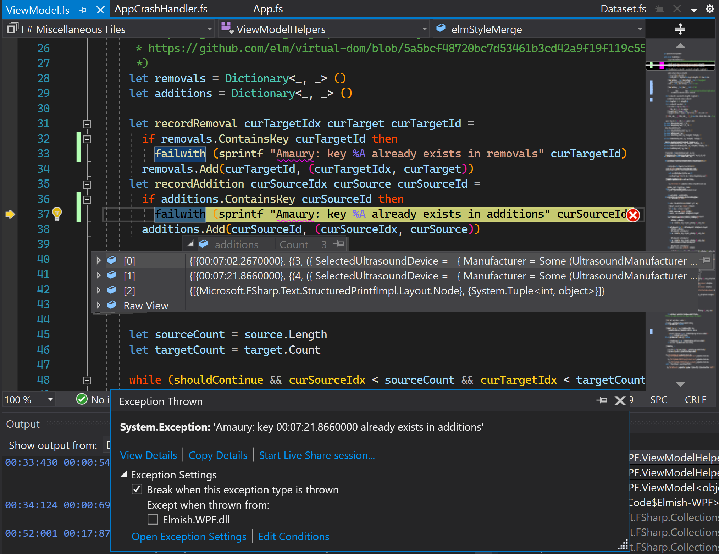Pin the additions DataTip

339,244
